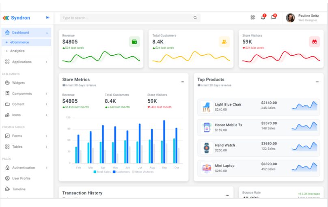This screenshot has height=207, width=328.
Task: Click the Syndron logo
Action: tap(16, 18)
